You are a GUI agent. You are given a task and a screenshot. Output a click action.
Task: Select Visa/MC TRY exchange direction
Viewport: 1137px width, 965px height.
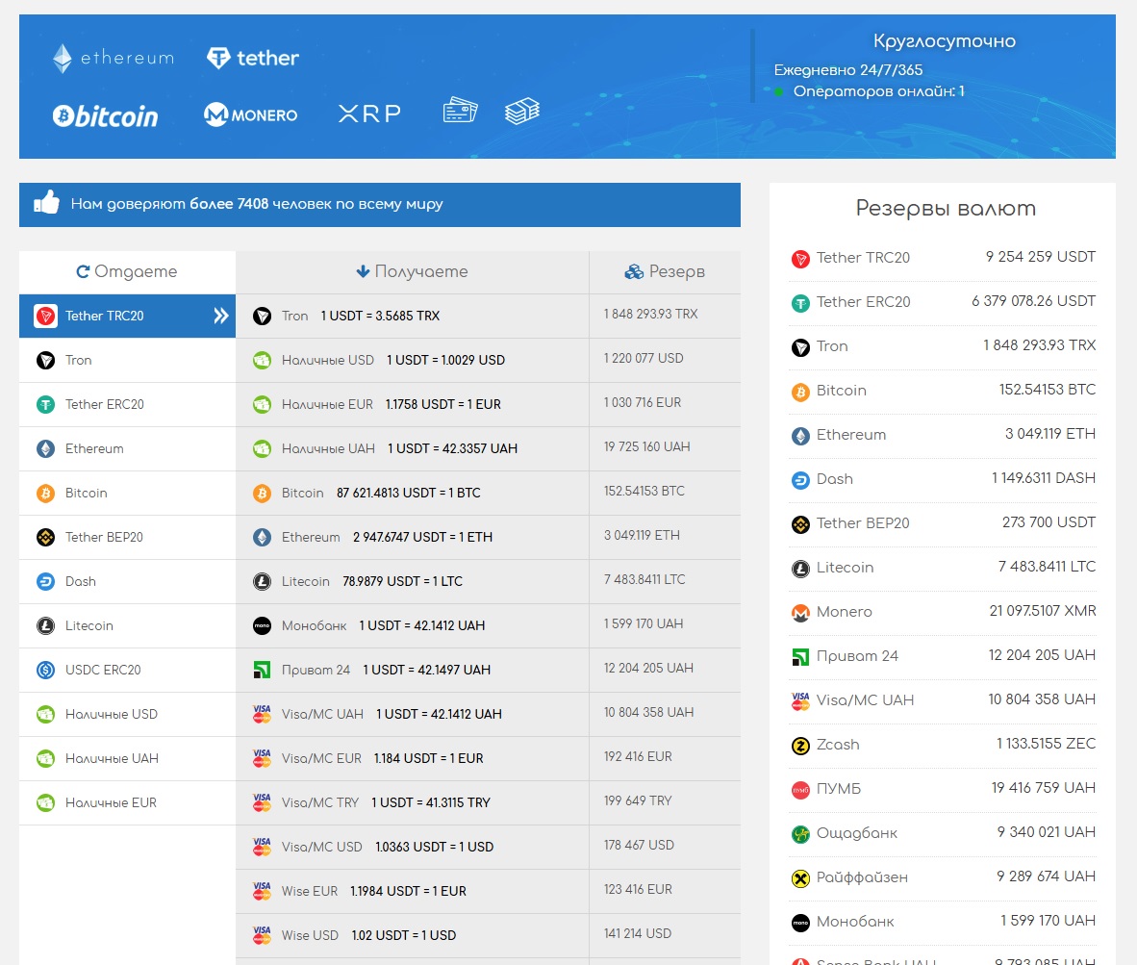coord(412,802)
